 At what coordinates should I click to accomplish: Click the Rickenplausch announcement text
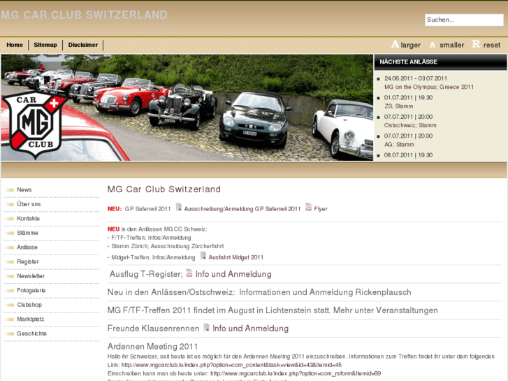coord(259,292)
